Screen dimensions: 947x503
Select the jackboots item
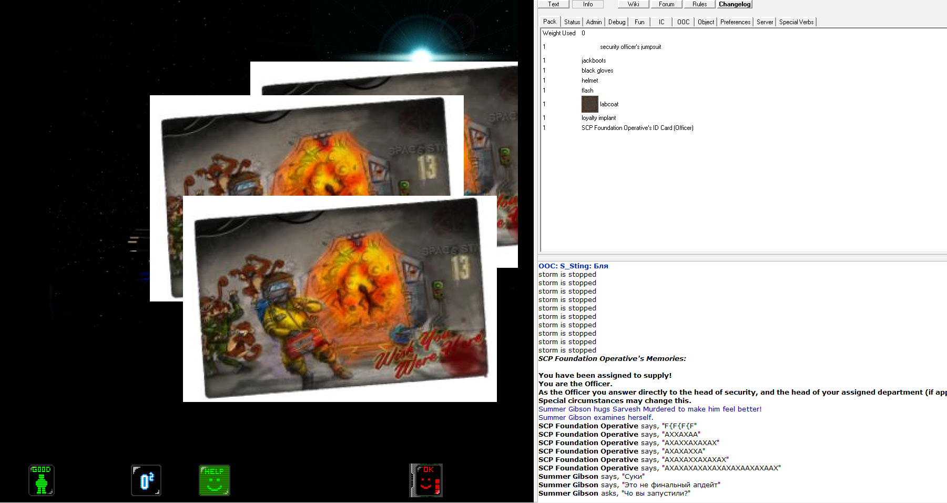pos(594,61)
